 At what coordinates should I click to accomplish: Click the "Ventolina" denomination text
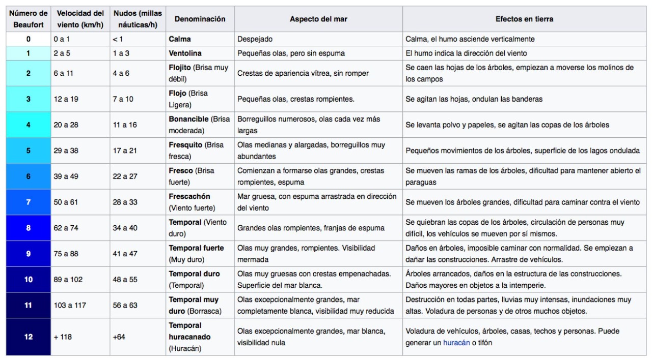185,53
